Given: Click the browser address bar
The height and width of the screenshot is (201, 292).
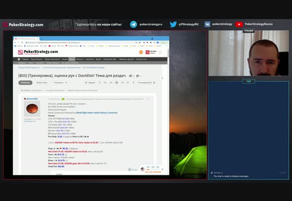Looking at the screenshot, I should click(80, 42).
